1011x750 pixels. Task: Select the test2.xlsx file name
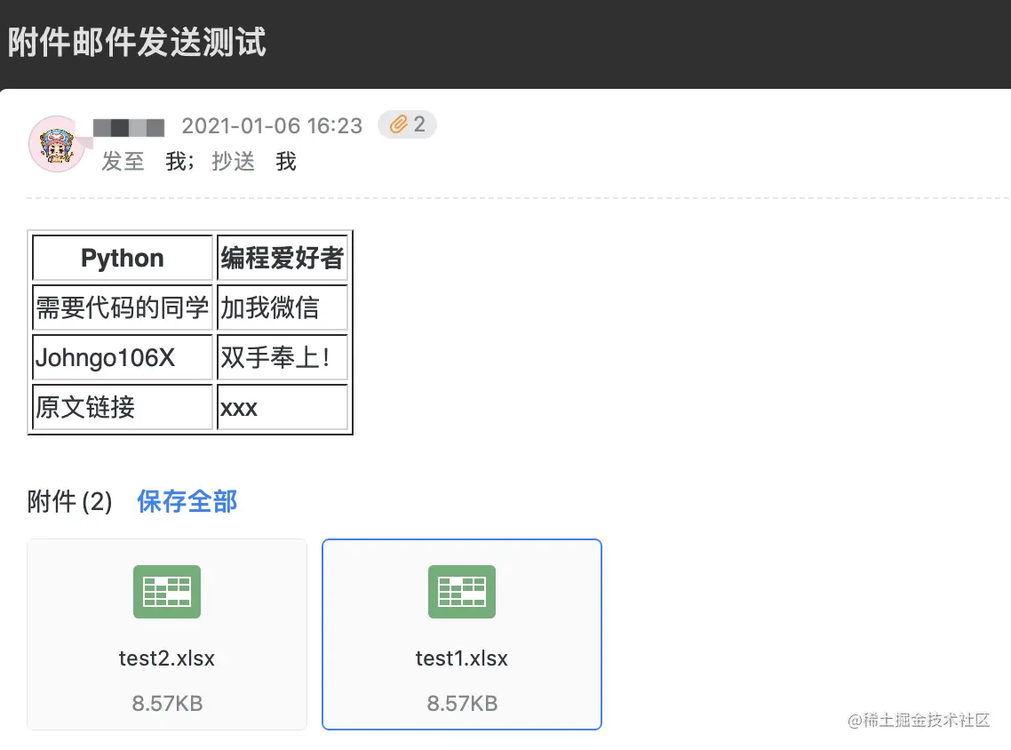coord(167,658)
